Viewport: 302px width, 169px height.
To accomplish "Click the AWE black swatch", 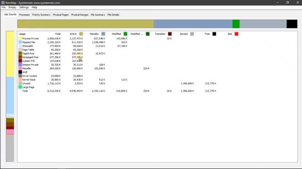I will click(20, 72).
